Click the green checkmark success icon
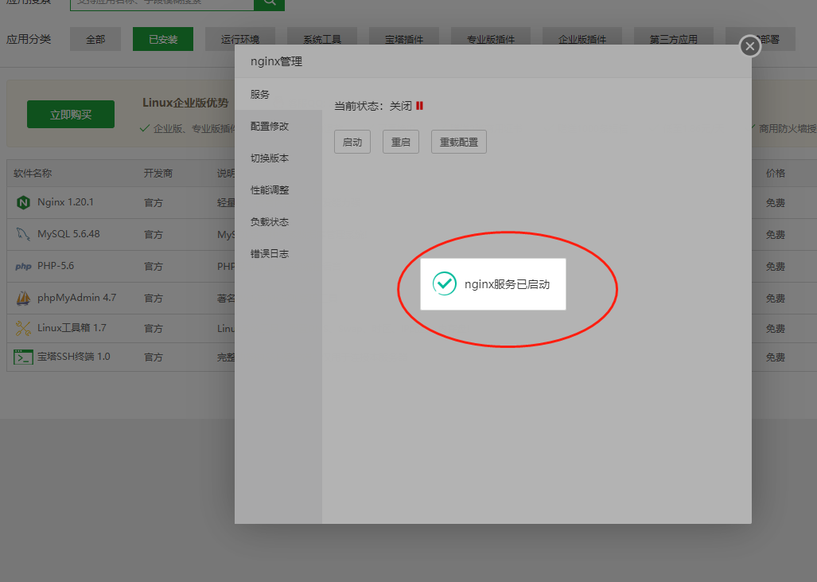This screenshot has height=582, width=817. click(445, 283)
